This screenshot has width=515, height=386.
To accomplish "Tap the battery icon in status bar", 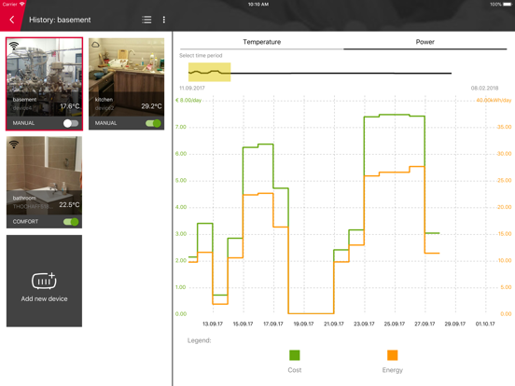I will pyautogui.click(x=508, y=5).
